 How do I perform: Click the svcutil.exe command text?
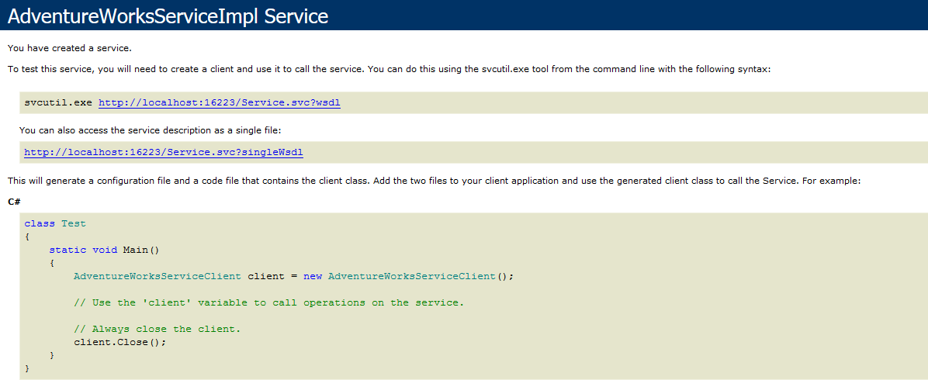pyautogui.click(x=57, y=102)
